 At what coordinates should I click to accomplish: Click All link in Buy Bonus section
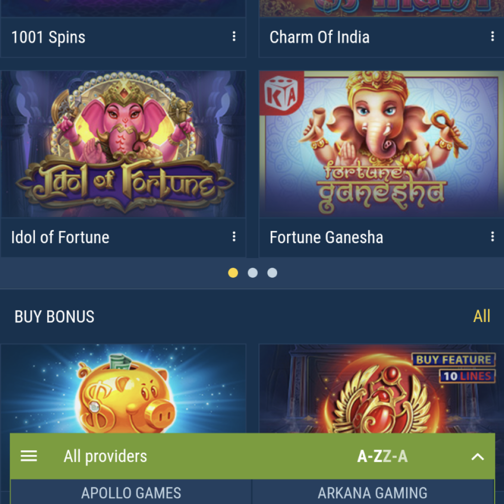pos(481,316)
